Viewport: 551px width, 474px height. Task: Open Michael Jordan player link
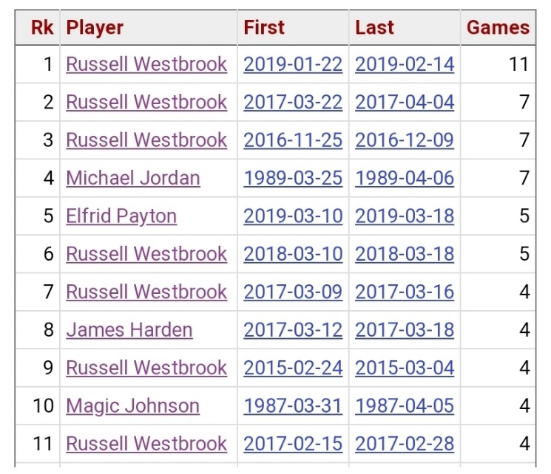coord(133,178)
